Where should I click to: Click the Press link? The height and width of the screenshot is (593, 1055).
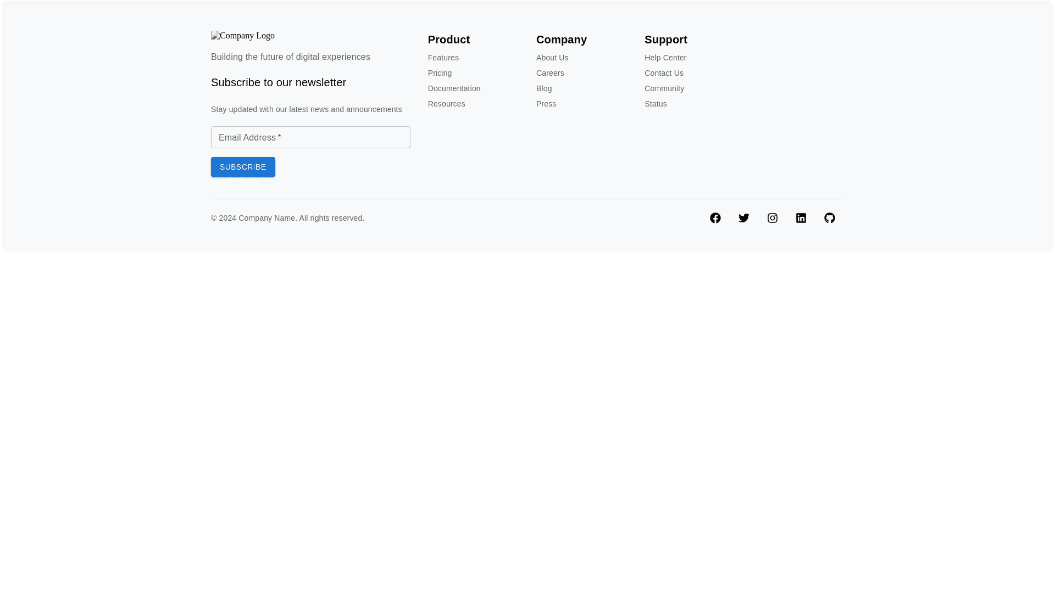tap(546, 104)
